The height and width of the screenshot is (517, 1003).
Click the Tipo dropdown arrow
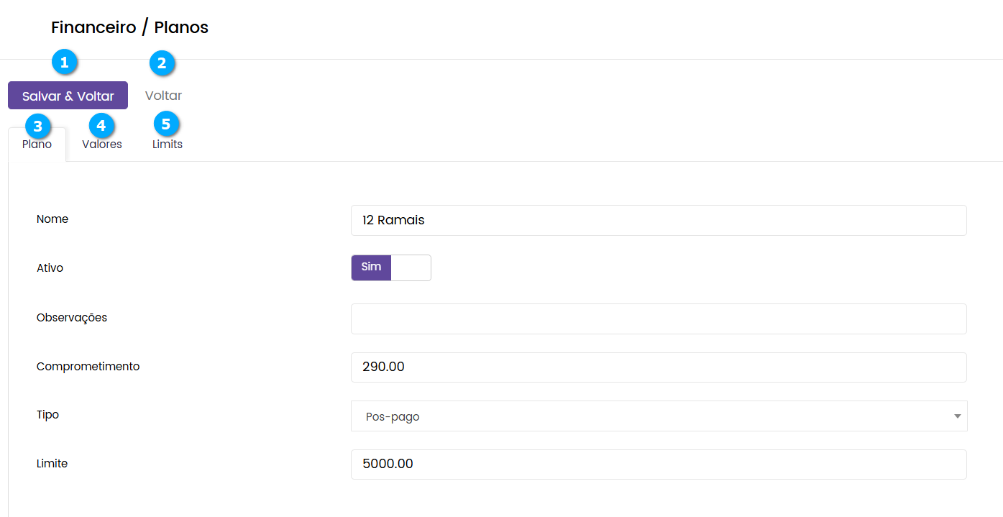click(957, 416)
